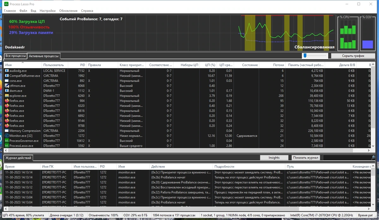Click the slider handle next to Скрыть график

(305, 56)
